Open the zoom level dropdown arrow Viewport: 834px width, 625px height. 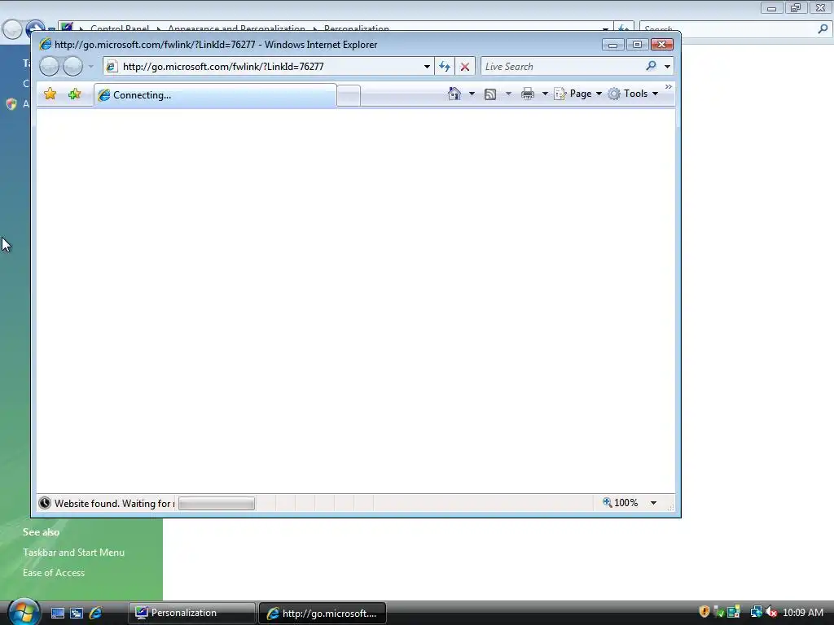(x=653, y=503)
